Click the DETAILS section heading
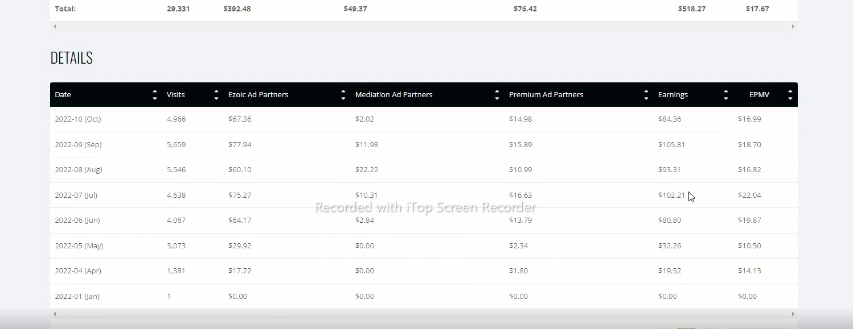 (x=71, y=58)
